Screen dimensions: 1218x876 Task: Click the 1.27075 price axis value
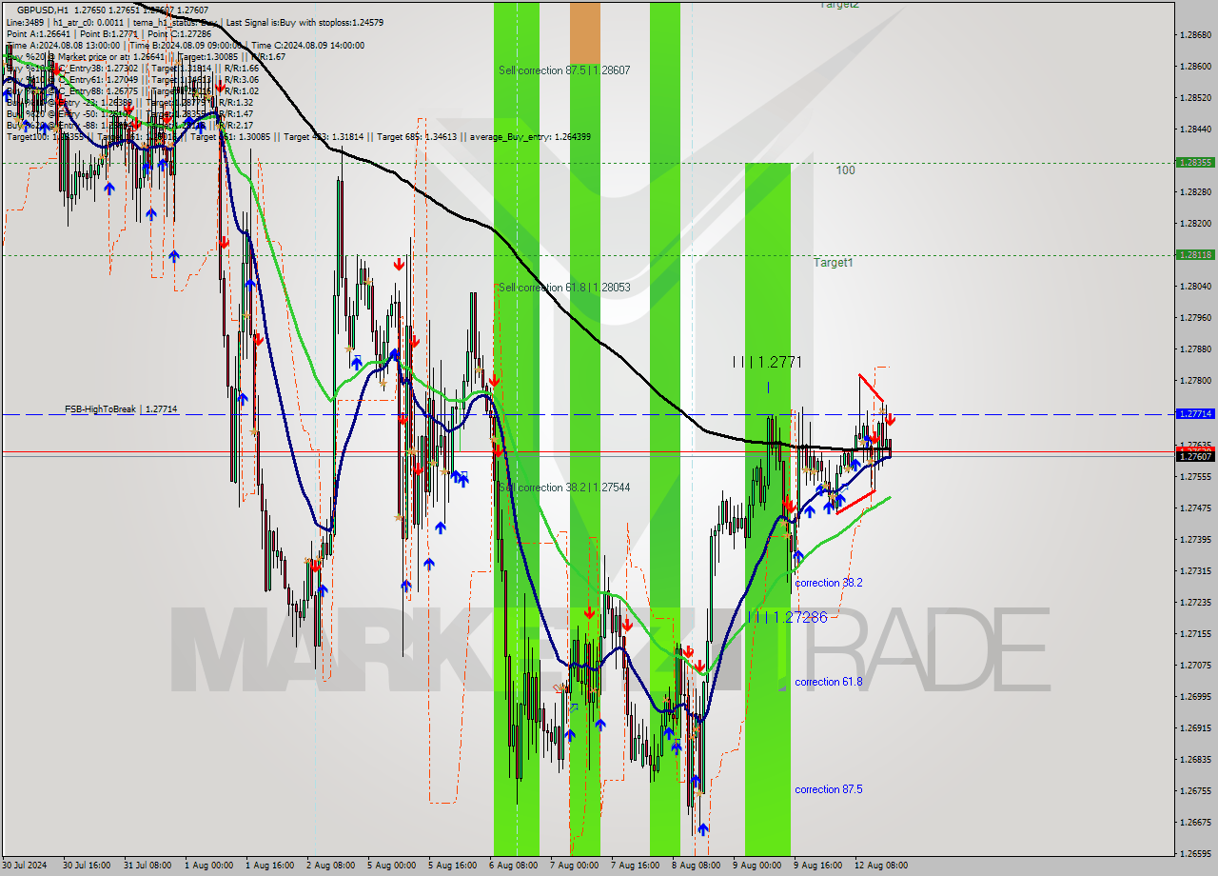(x=1194, y=666)
